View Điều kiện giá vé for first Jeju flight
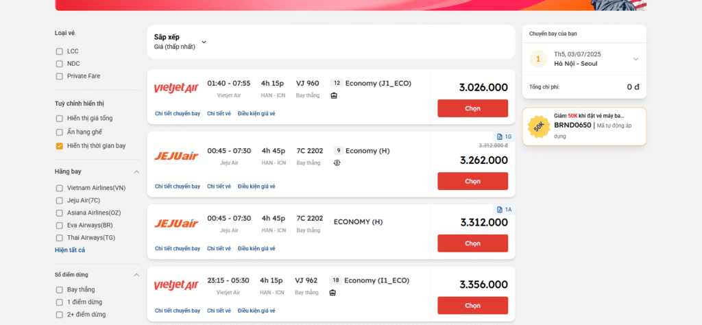 click(x=256, y=186)
